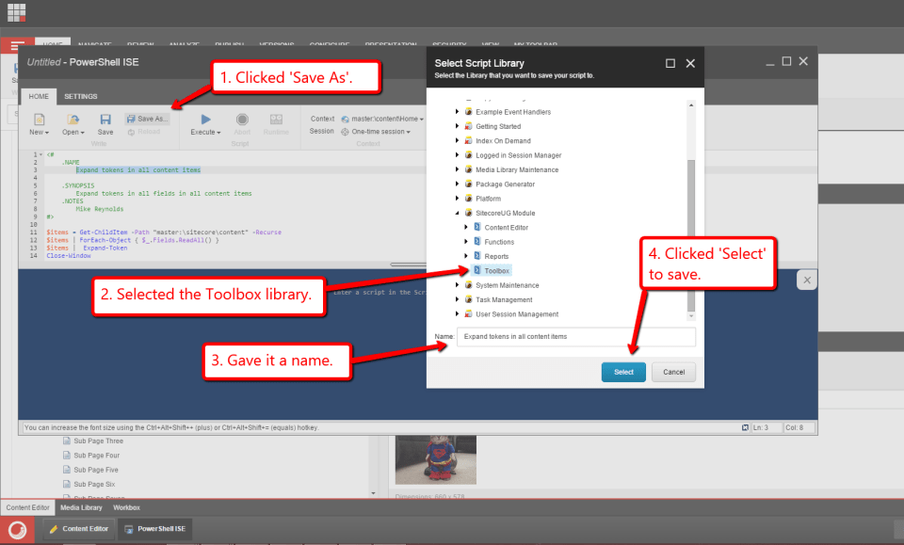
Task: Expand the Reports library node
Action: coord(466,256)
